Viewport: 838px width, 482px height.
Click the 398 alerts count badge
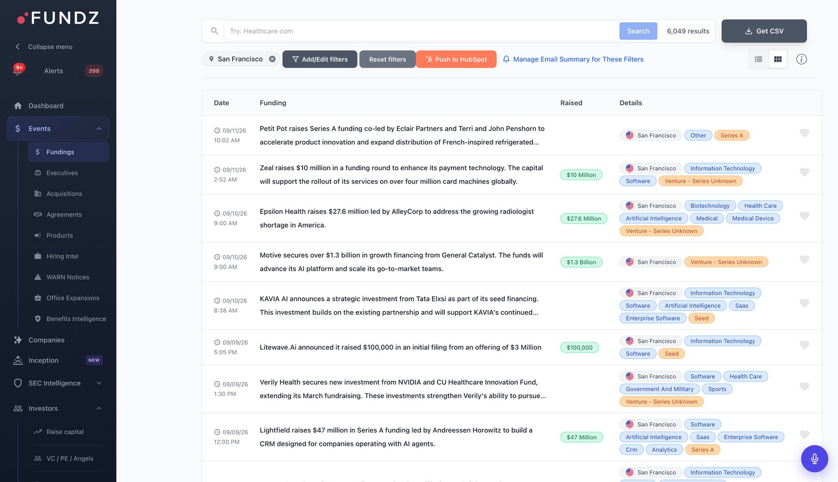(94, 71)
